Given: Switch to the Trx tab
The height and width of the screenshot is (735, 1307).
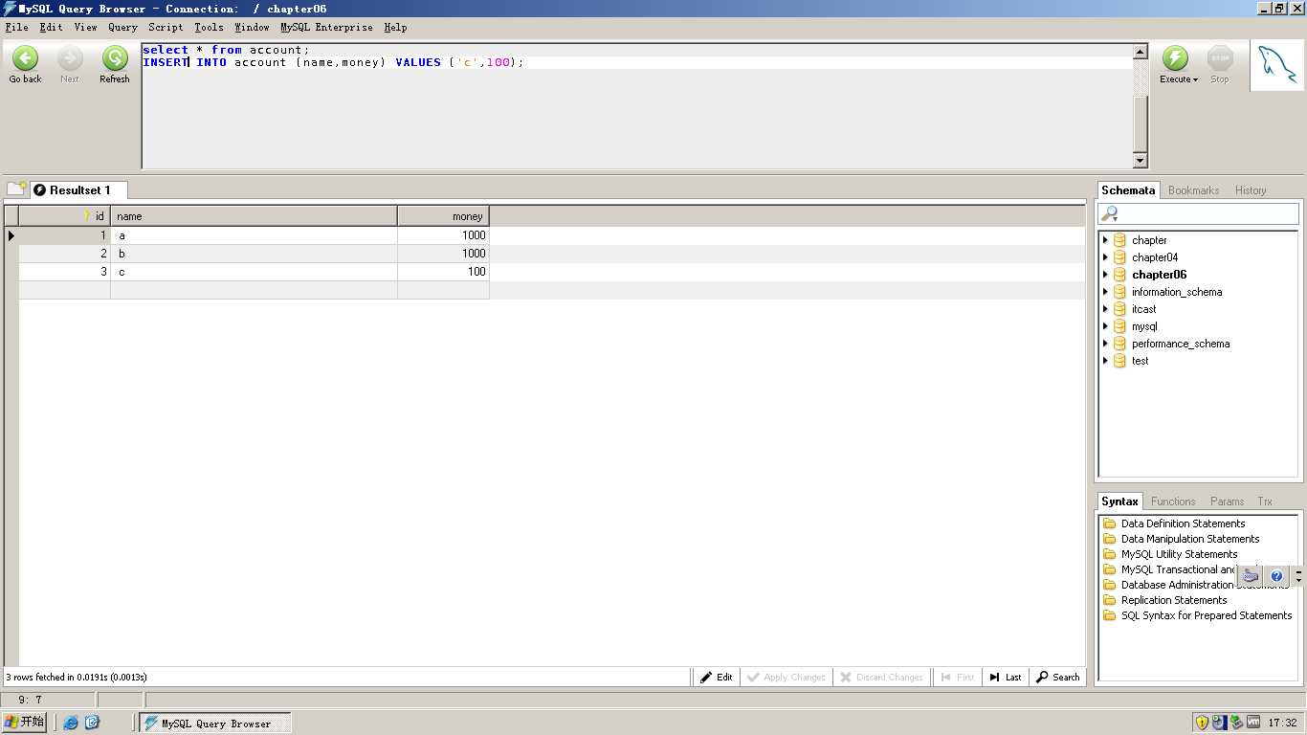Looking at the screenshot, I should pyautogui.click(x=1265, y=501).
